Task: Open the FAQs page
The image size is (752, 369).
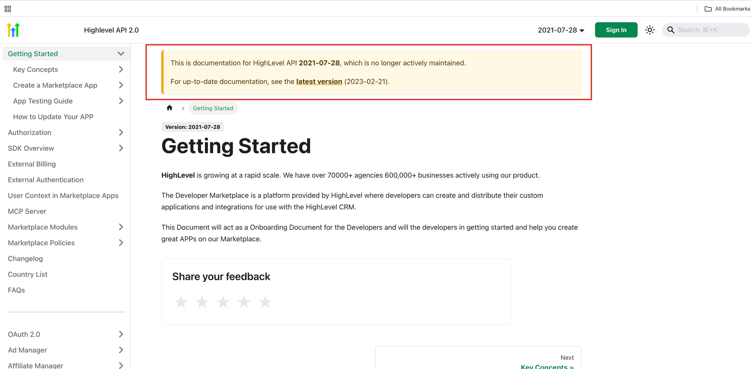Action: 16,290
